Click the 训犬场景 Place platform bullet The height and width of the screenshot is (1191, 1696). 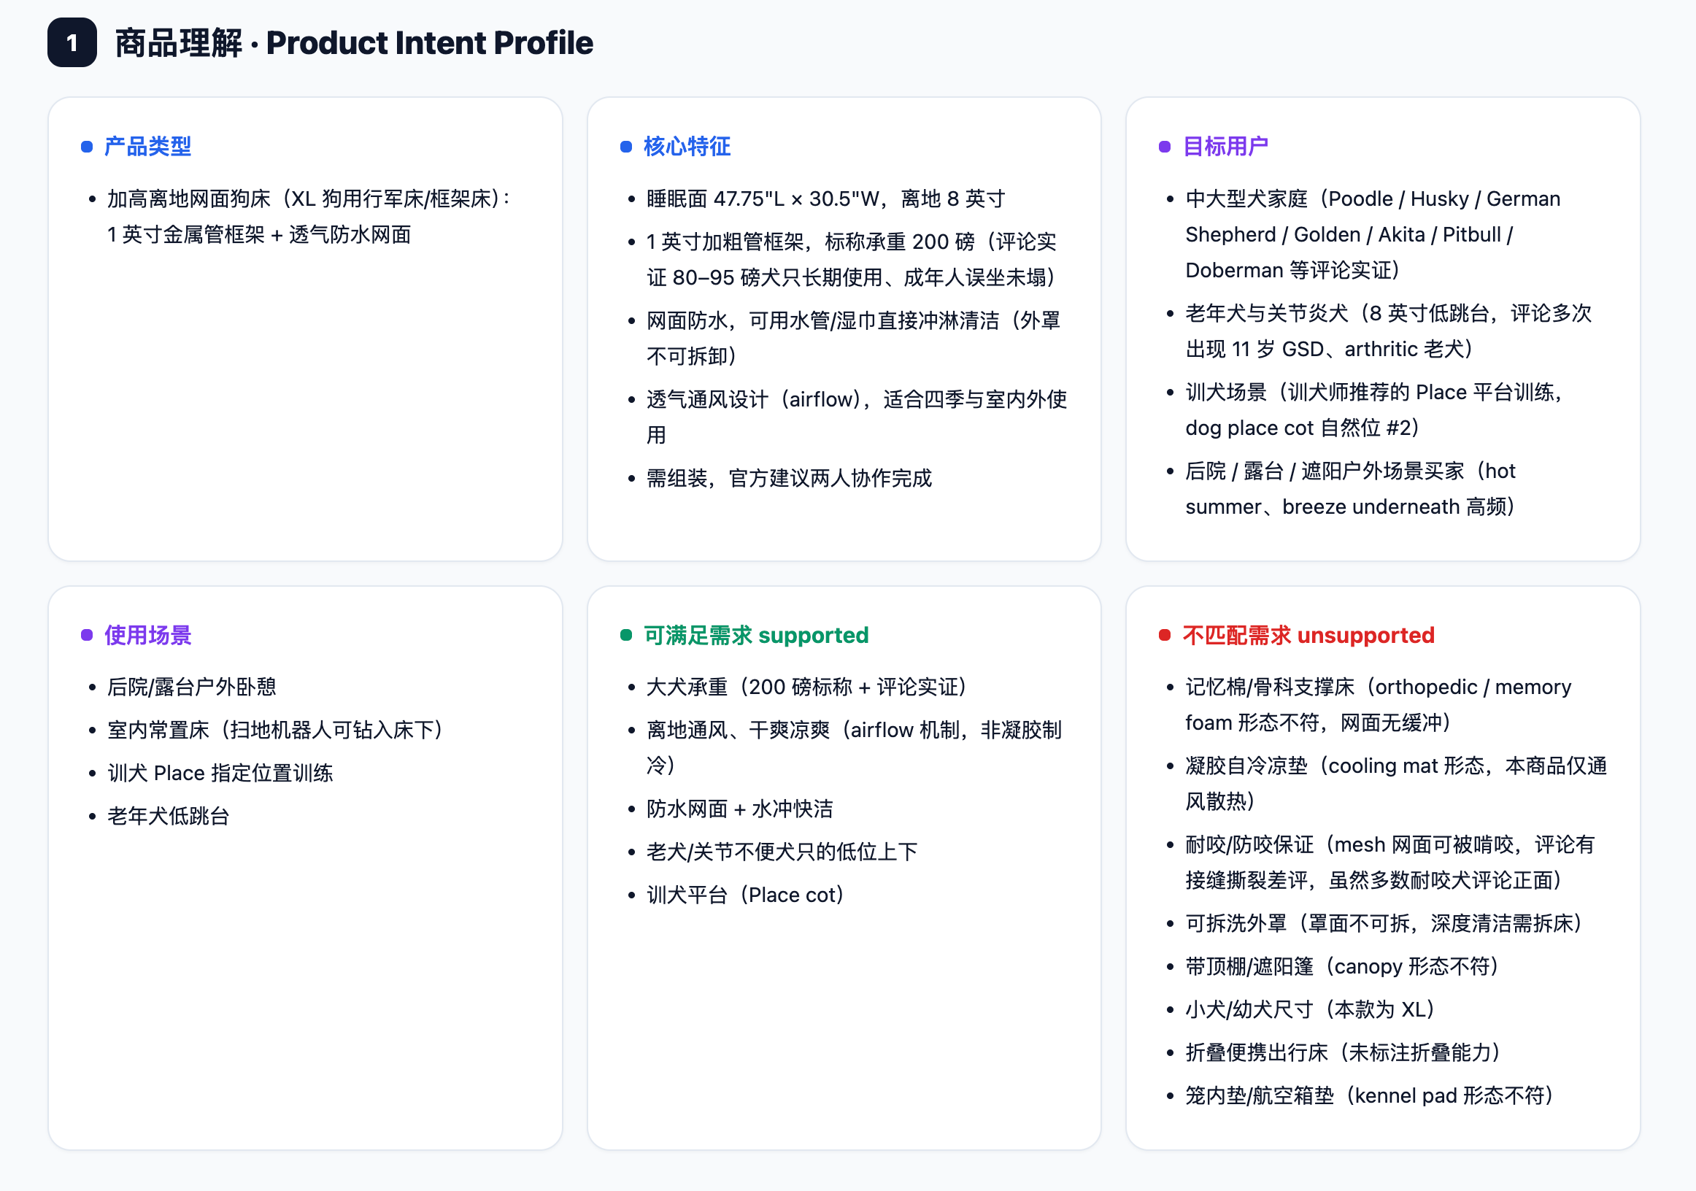pyautogui.click(x=1376, y=410)
